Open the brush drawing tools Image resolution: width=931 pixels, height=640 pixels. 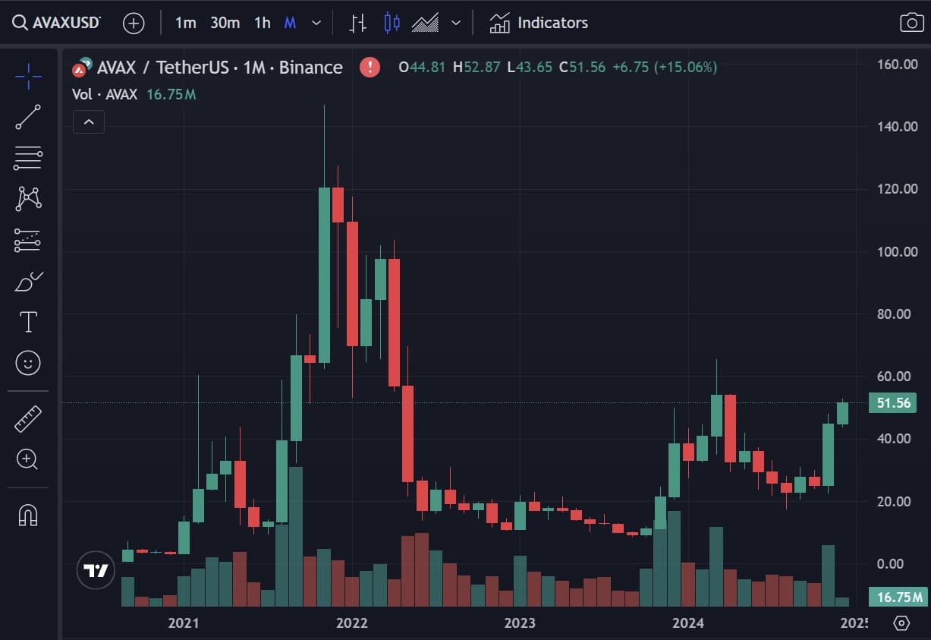tap(27, 282)
